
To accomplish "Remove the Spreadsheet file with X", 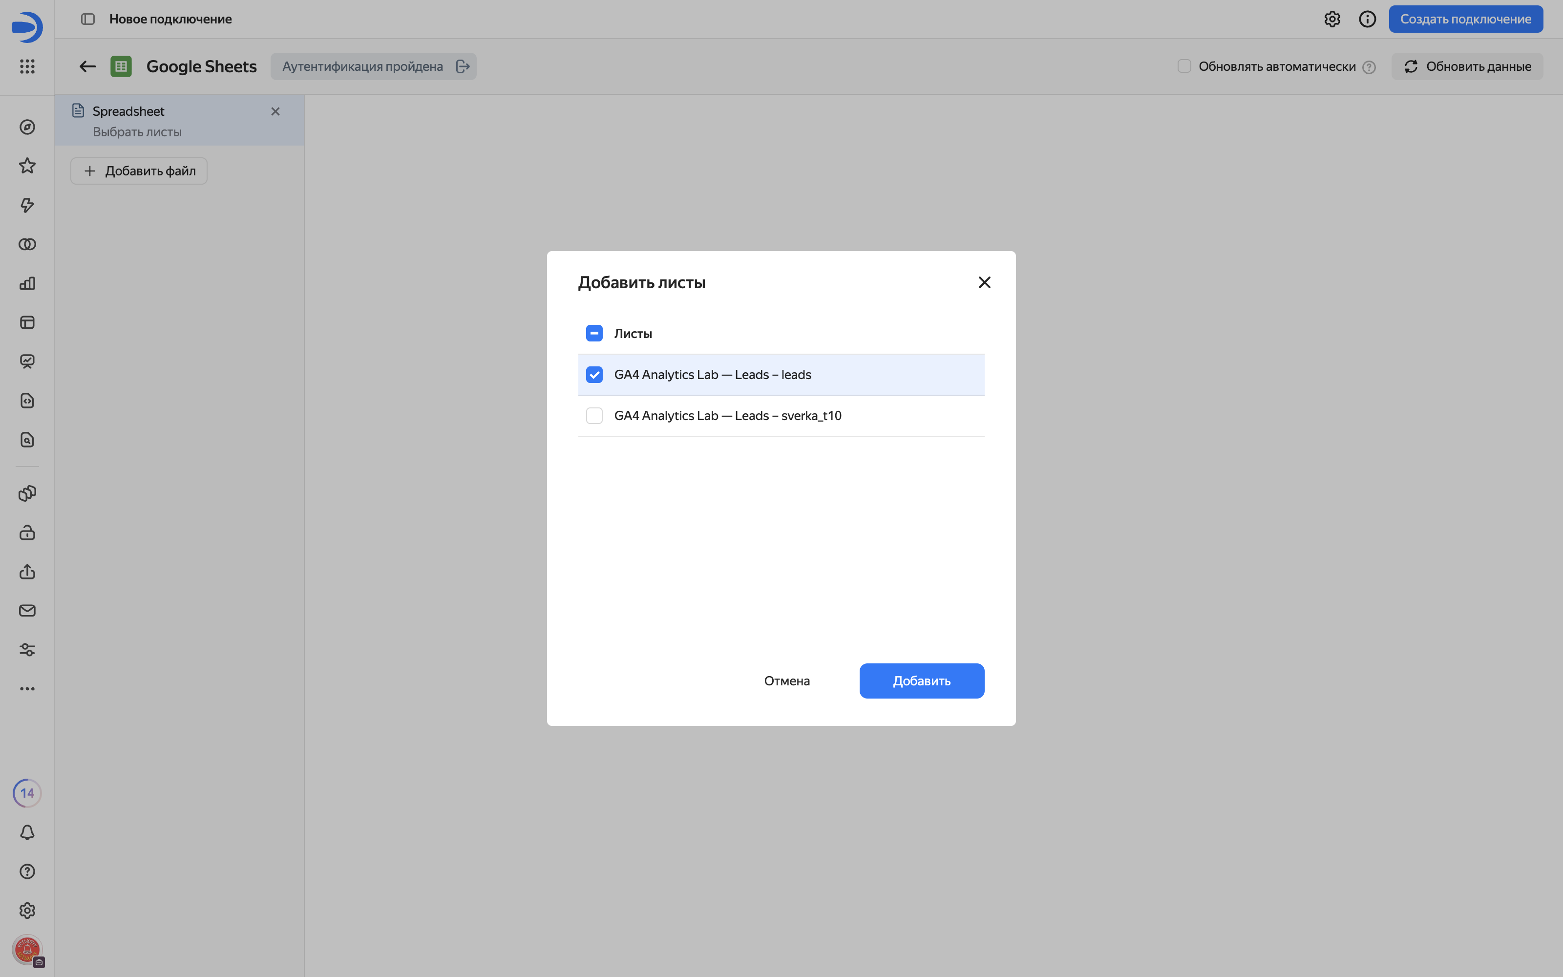I will tap(275, 111).
